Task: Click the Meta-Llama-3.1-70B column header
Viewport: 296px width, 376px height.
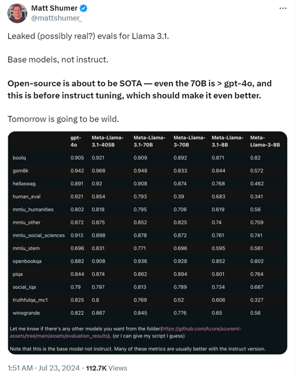Action: click(150, 141)
